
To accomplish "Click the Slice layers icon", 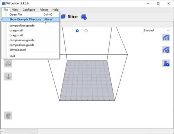I will (63, 17).
